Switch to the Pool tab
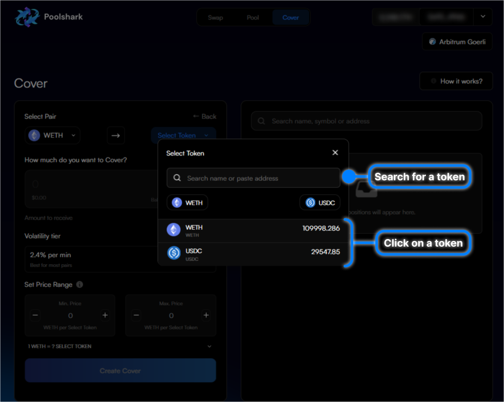Screen dimensions: 504x402 coord(253,17)
